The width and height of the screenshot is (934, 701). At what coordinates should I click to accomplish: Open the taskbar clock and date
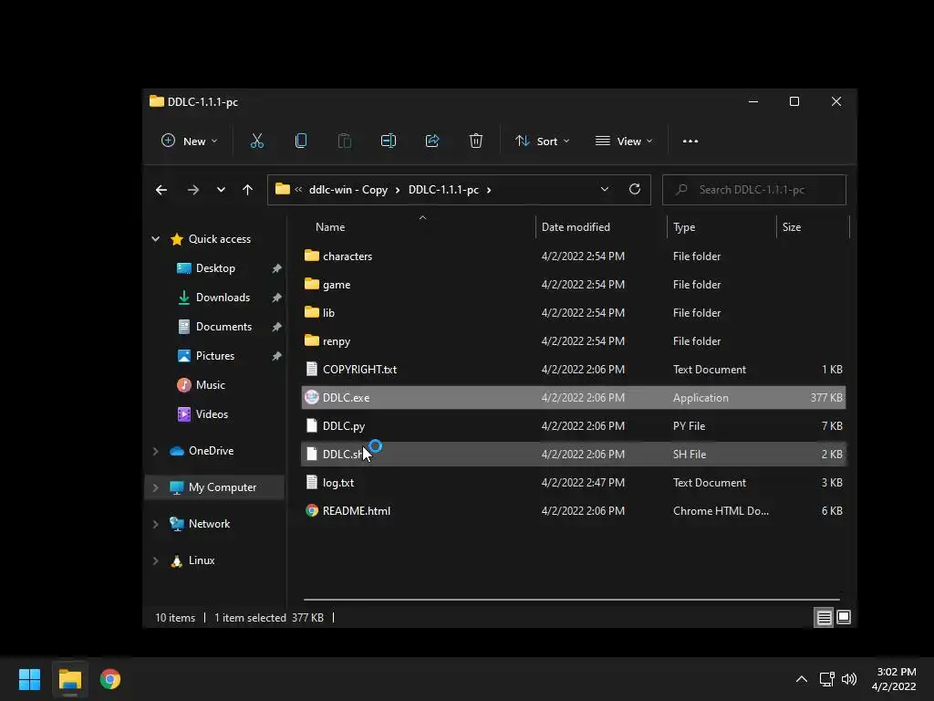pos(894,679)
